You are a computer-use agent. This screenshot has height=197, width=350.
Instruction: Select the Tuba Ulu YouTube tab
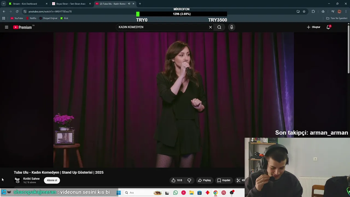[x=113, y=4]
